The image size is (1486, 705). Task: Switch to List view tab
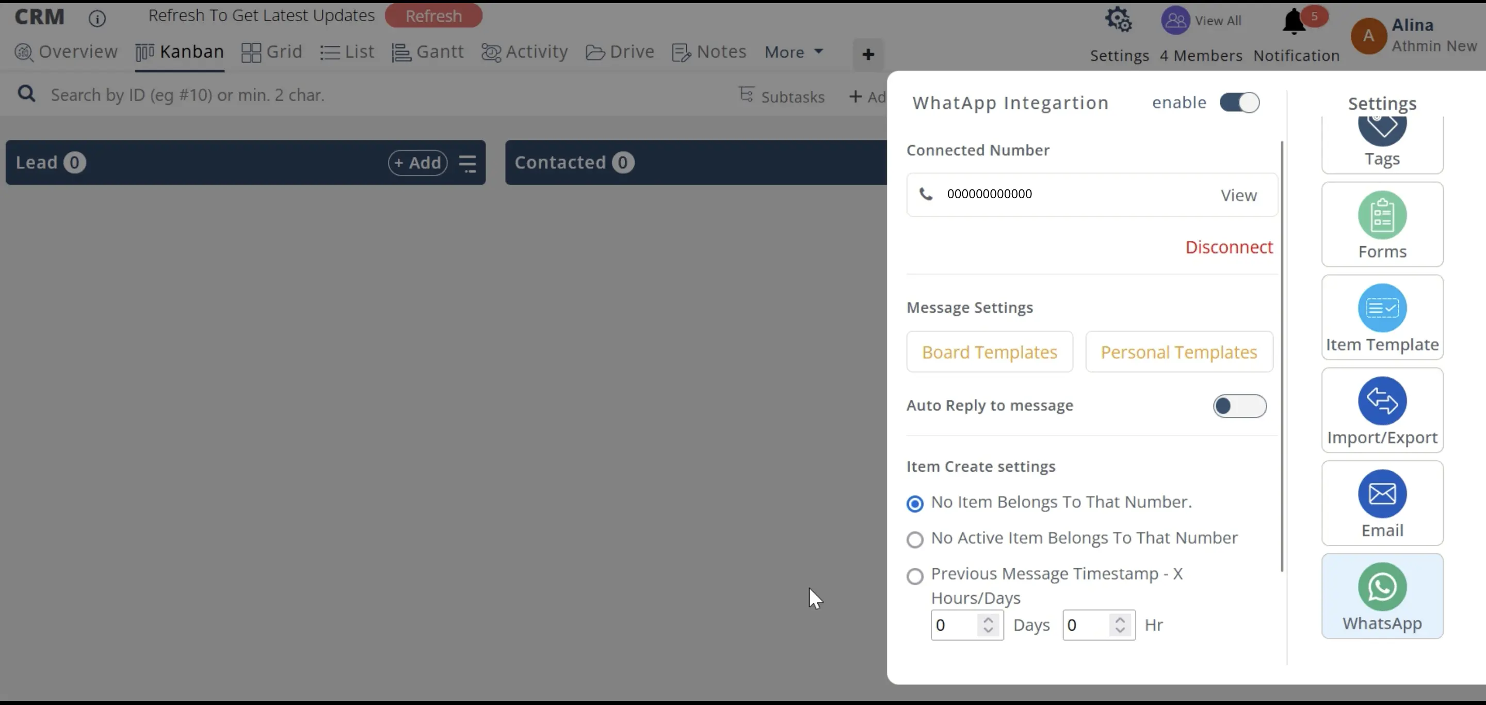coord(347,52)
